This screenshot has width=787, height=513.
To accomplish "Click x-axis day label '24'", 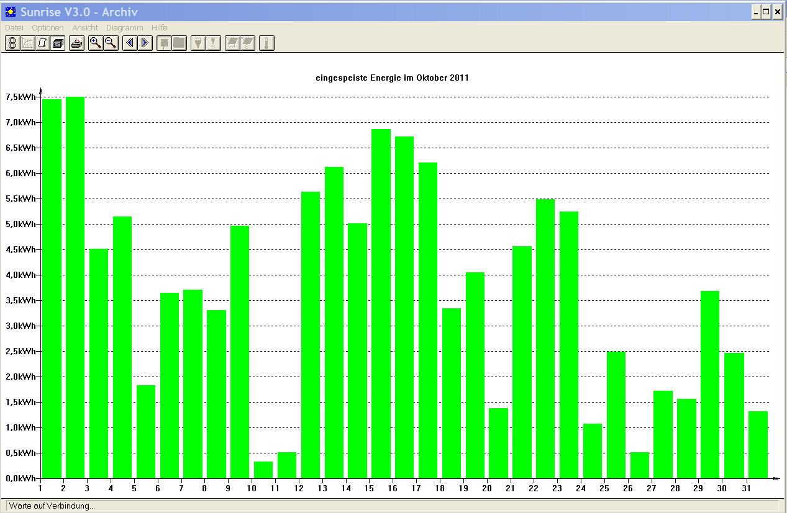I will pos(581,488).
